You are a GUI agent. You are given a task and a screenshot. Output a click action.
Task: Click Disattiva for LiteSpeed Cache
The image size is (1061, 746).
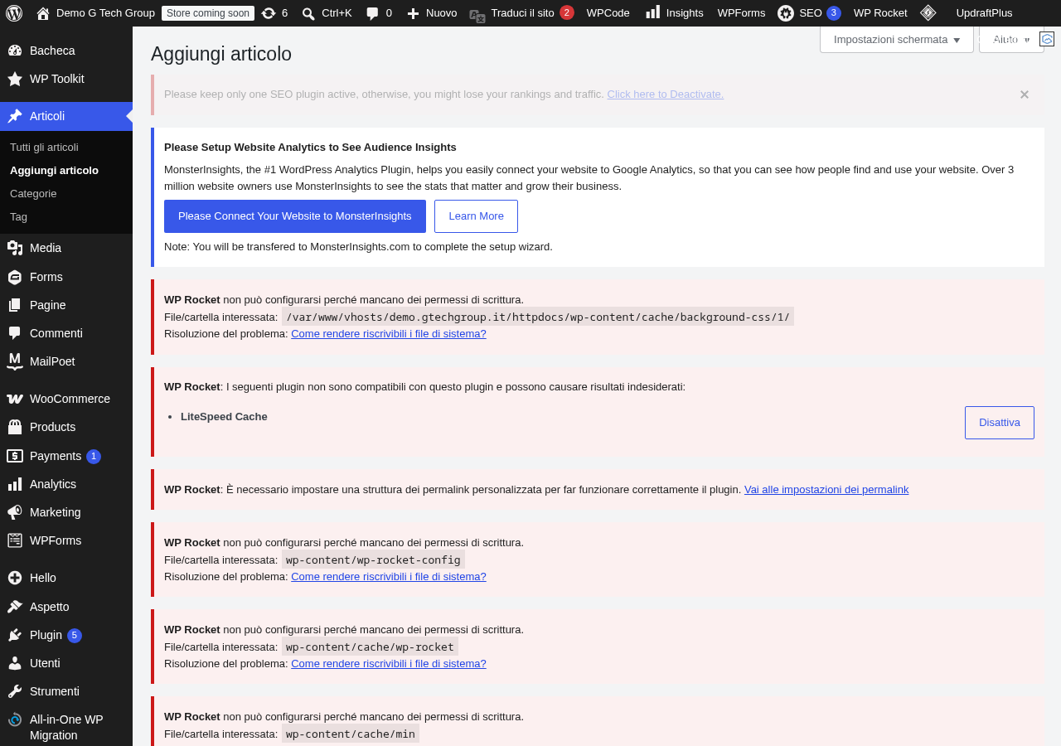[1000, 423]
